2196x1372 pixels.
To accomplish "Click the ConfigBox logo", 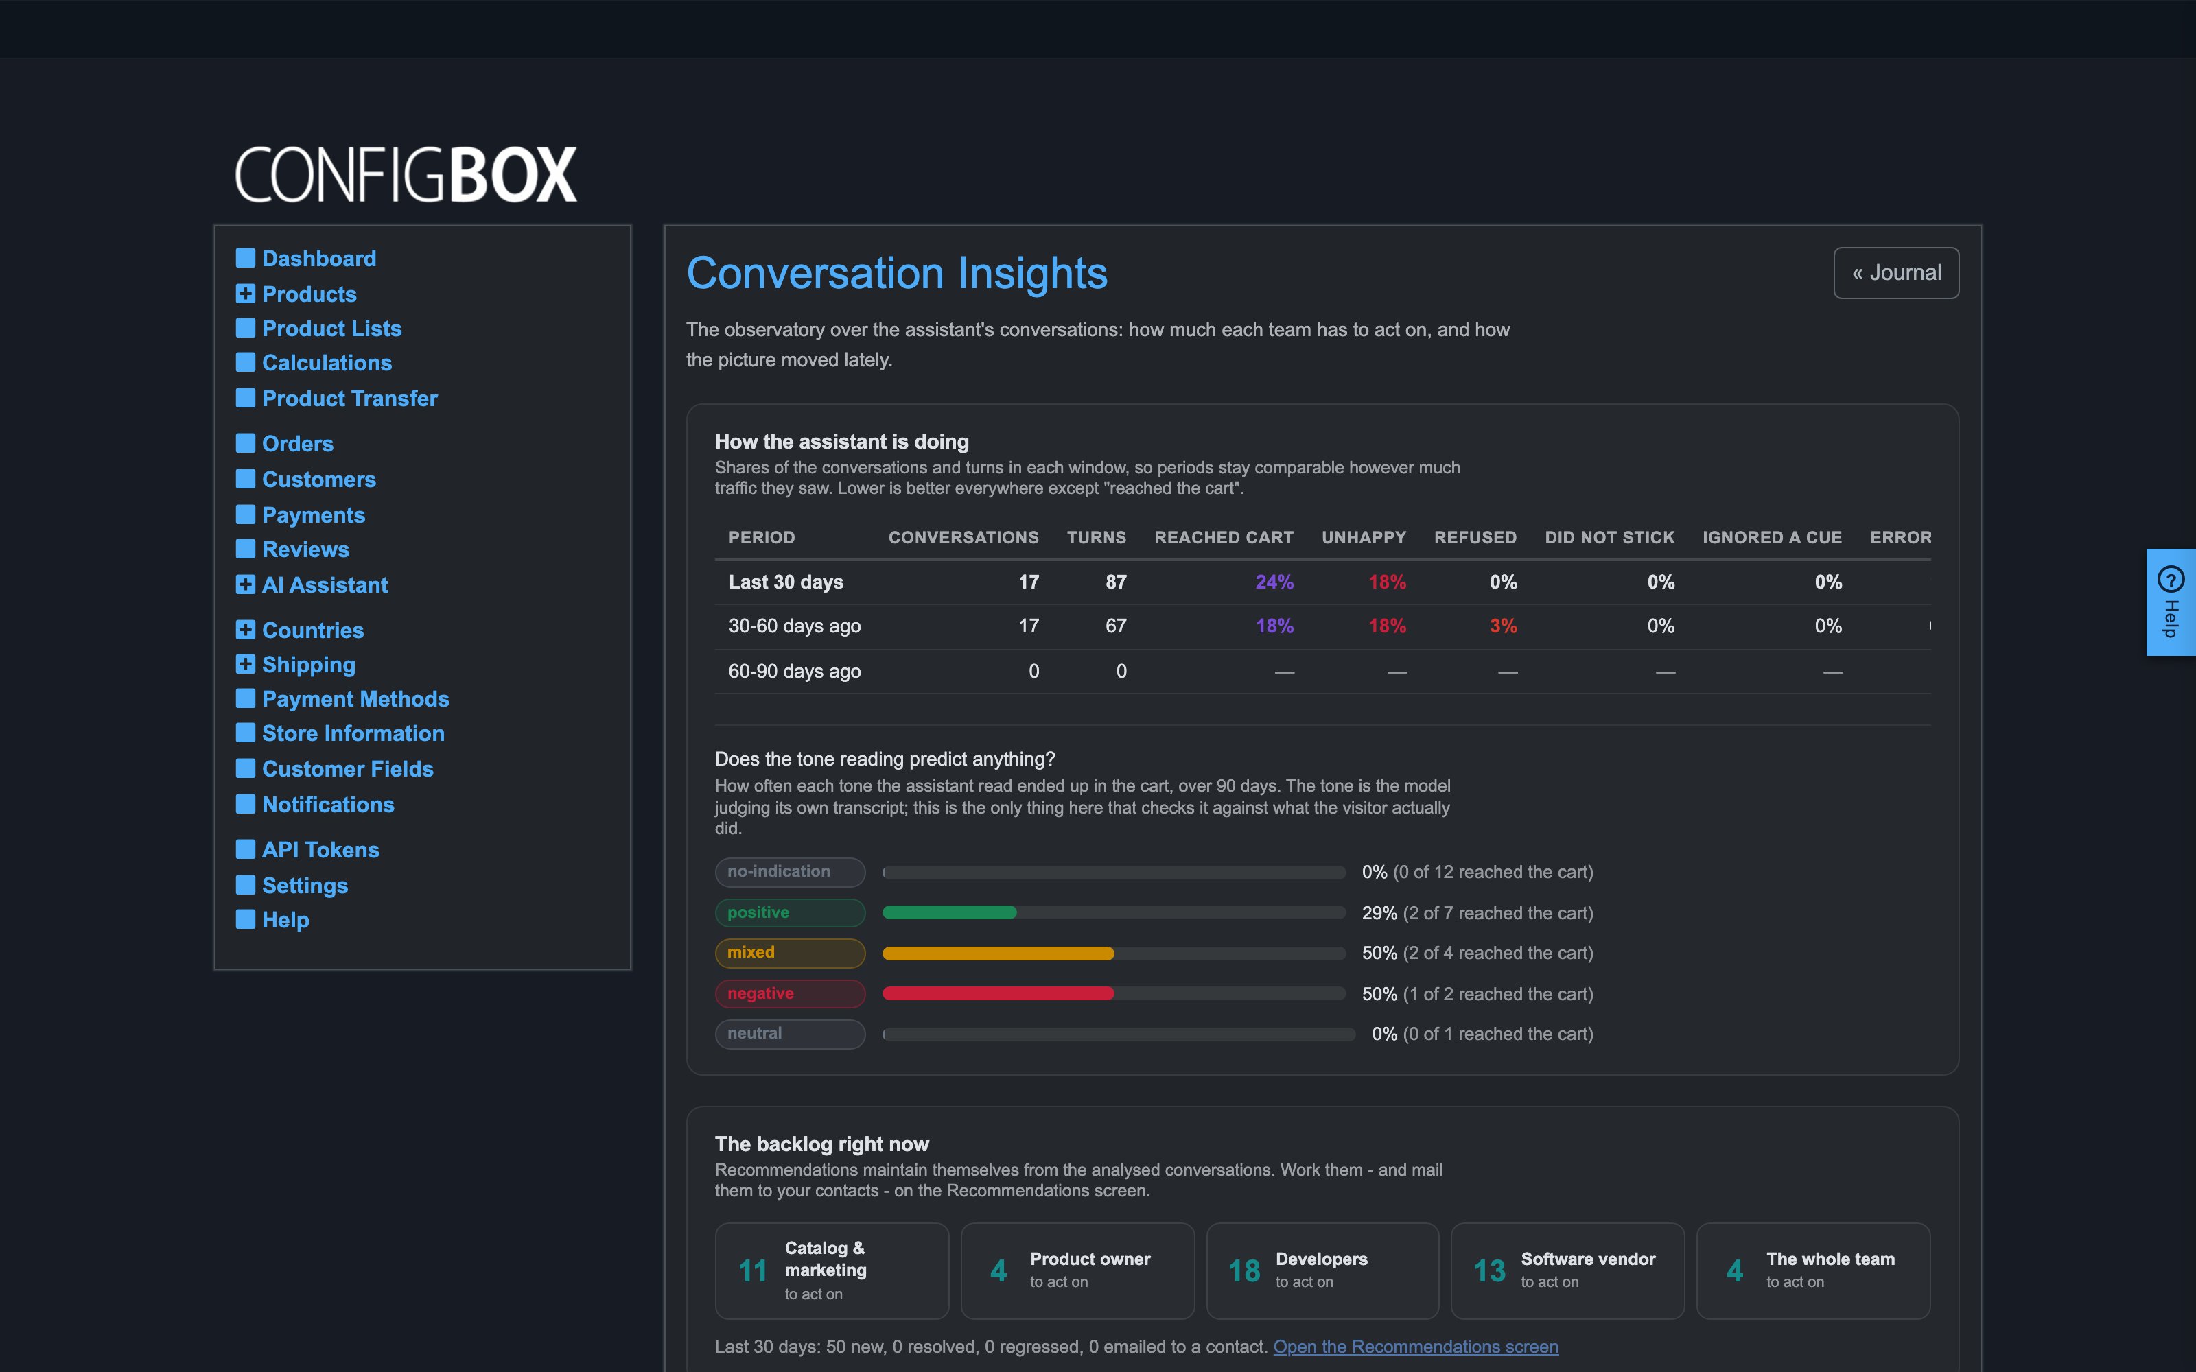I will pyautogui.click(x=406, y=174).
